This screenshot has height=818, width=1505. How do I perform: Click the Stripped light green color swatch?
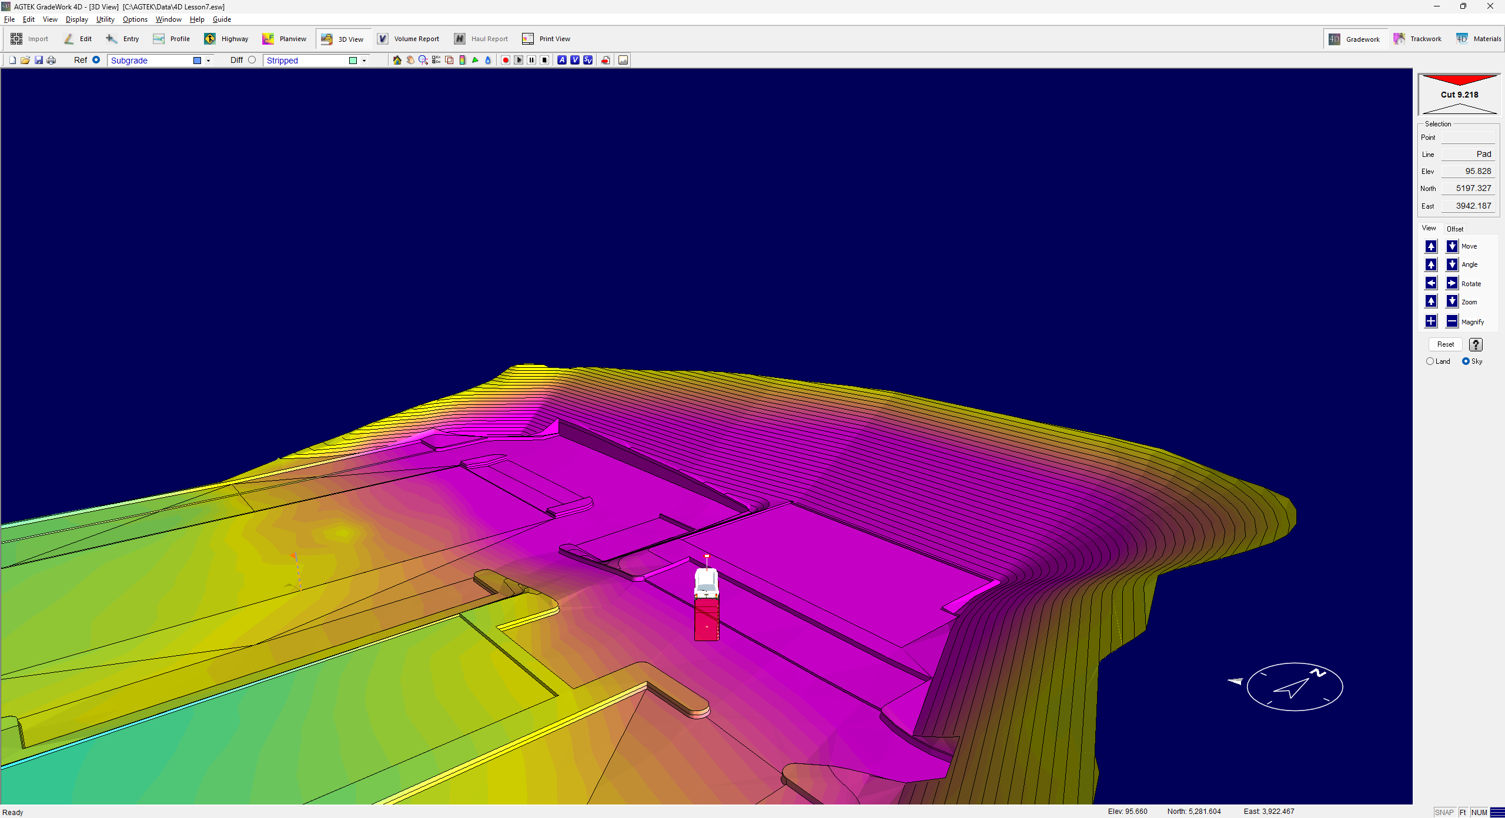[x=353, y=61]
